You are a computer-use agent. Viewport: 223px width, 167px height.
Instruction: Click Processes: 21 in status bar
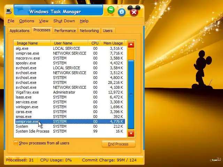pyautogui.click(x=20, y=160)
